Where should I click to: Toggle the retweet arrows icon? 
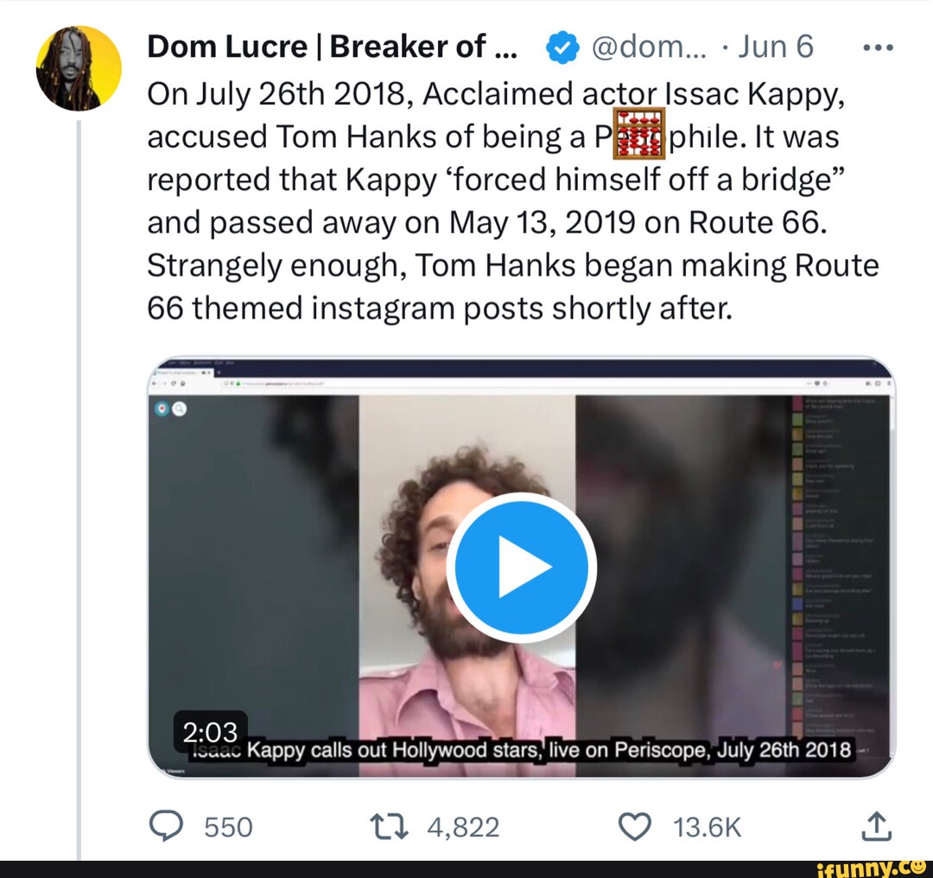click(x=390, y=826)
